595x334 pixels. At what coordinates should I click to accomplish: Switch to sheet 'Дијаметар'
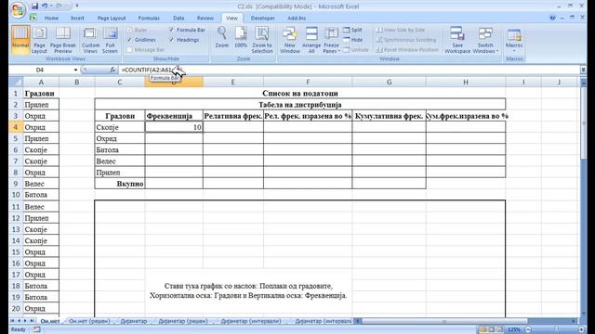coord(134,321)
